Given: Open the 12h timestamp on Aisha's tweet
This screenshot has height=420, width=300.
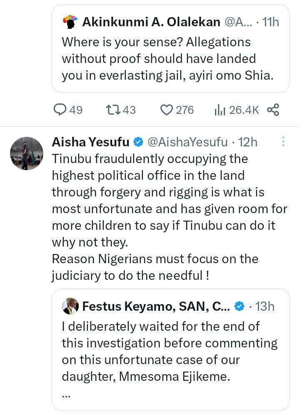Looking at the screenshot, I should tap(248, 142).
